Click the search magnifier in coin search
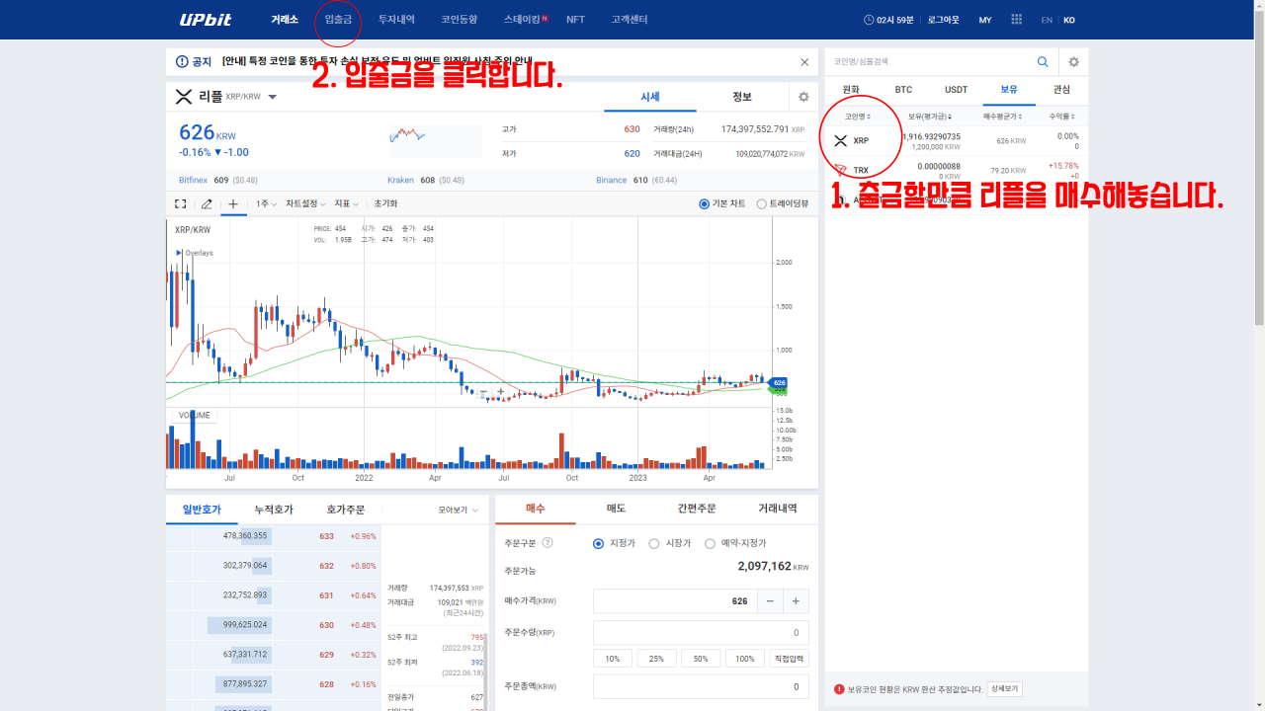 click(x=1043, y=61)
